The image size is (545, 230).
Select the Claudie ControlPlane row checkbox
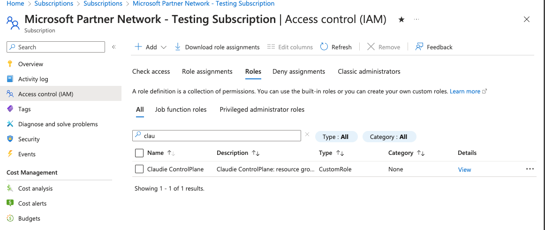click(x=139, y=169)
